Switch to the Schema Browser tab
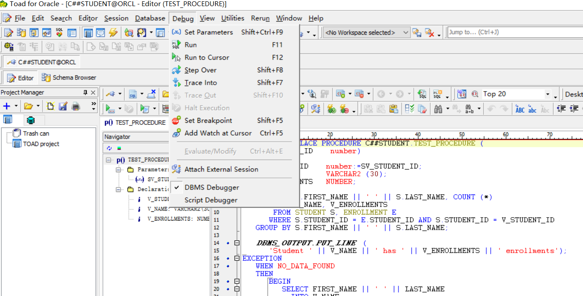Viewport: 583px width, 296px height. pyautogui.click(x=69, y=78)
